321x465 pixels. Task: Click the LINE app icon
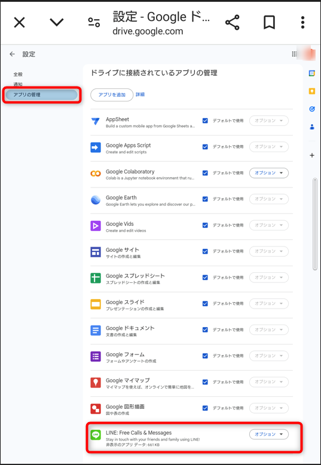pos(96,435)
